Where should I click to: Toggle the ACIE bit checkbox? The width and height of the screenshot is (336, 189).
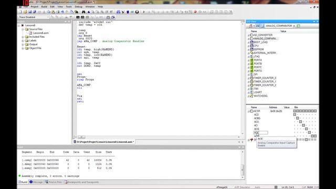(307, 129)
